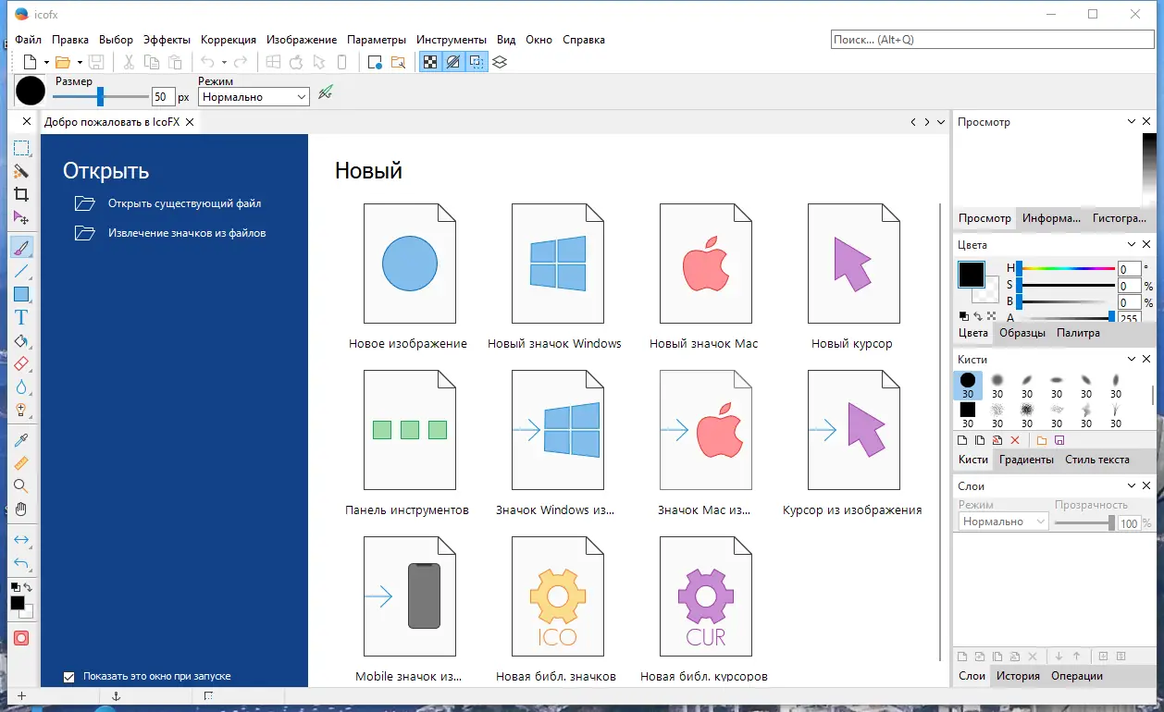Click the anchor icon in status bar
The height and width of the screenshot is (712, 1164).
click(x=116, y=695)
